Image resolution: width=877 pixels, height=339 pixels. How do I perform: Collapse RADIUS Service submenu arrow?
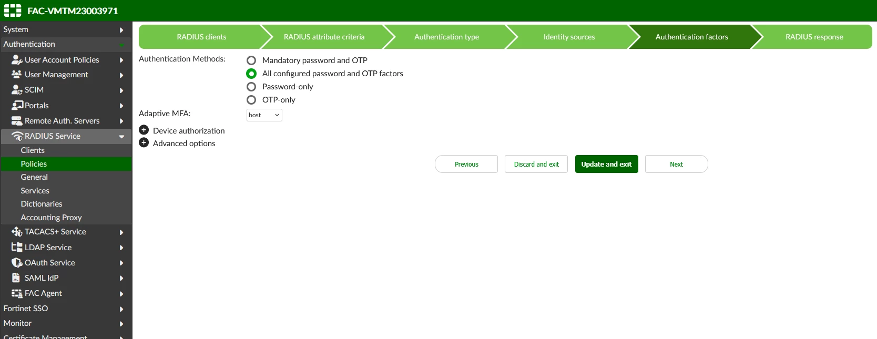(121, 137)
